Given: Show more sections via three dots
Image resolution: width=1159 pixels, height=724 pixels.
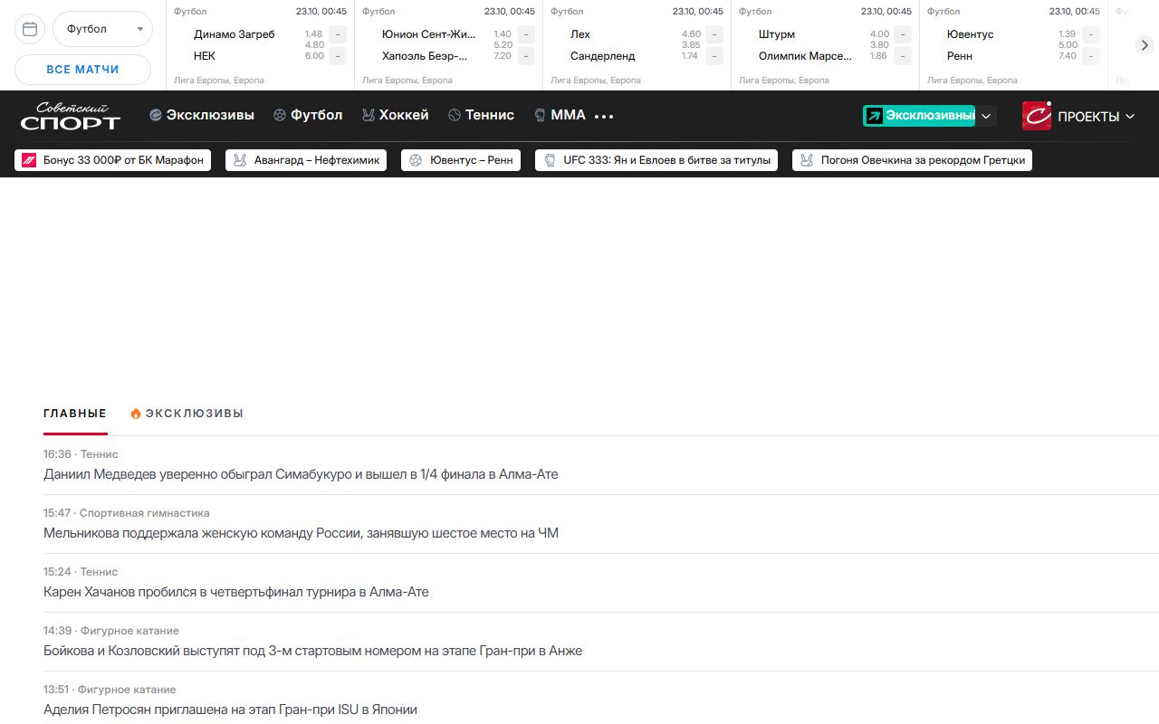Looking at the screenshot, I should pyautogui.click(x=604, y=117).
